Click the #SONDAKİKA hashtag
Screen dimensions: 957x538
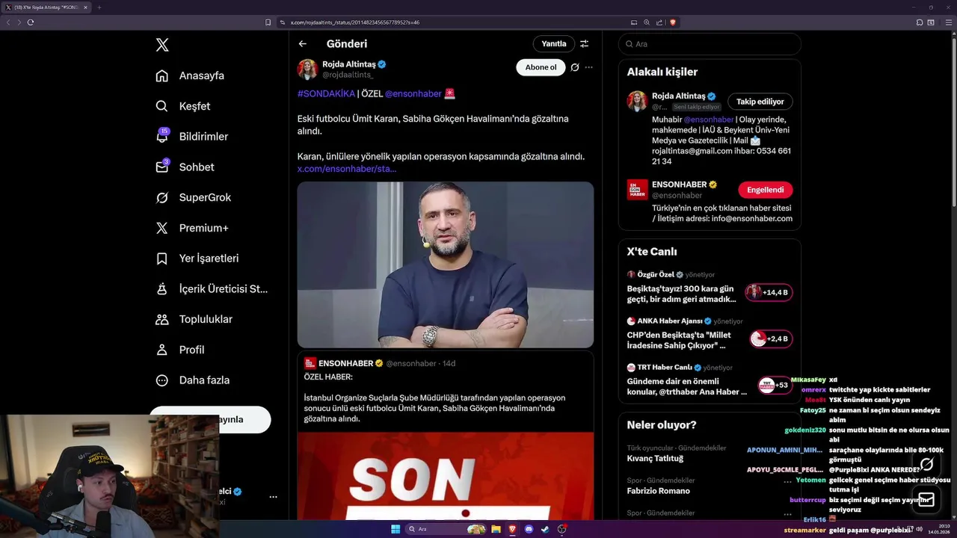pos(326,94)
